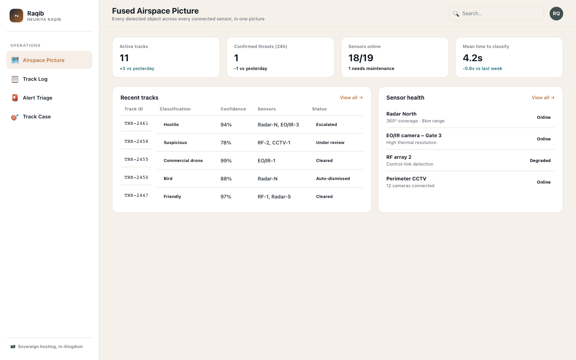This screenshot has width=576, height=360.
Task: Open the Sensors online card
Action: pyautogui.click(x=395, y=57)
